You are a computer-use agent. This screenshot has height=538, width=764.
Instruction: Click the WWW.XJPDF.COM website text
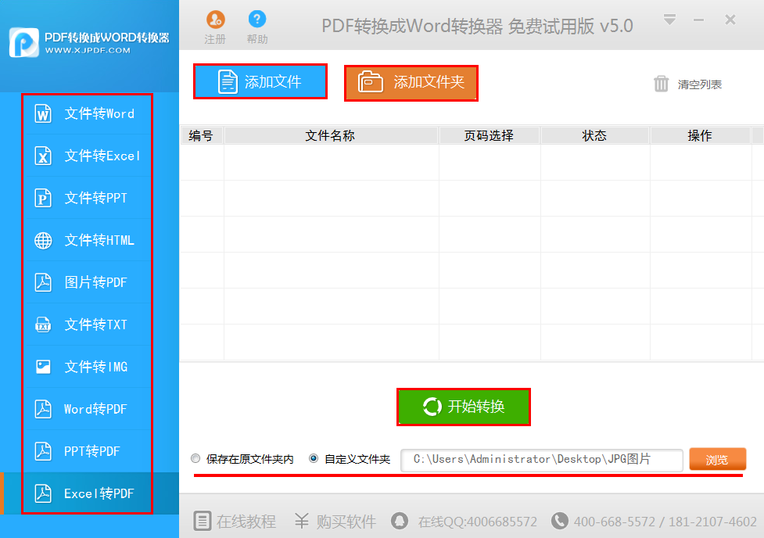[x=88, y=50]
